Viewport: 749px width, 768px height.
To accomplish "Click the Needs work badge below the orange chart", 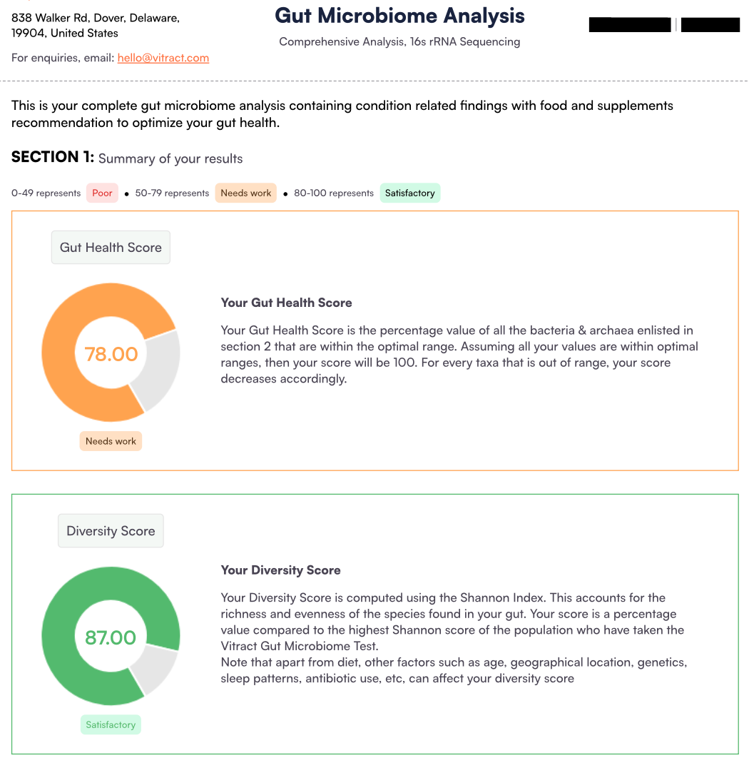I will tap(111, 441).
